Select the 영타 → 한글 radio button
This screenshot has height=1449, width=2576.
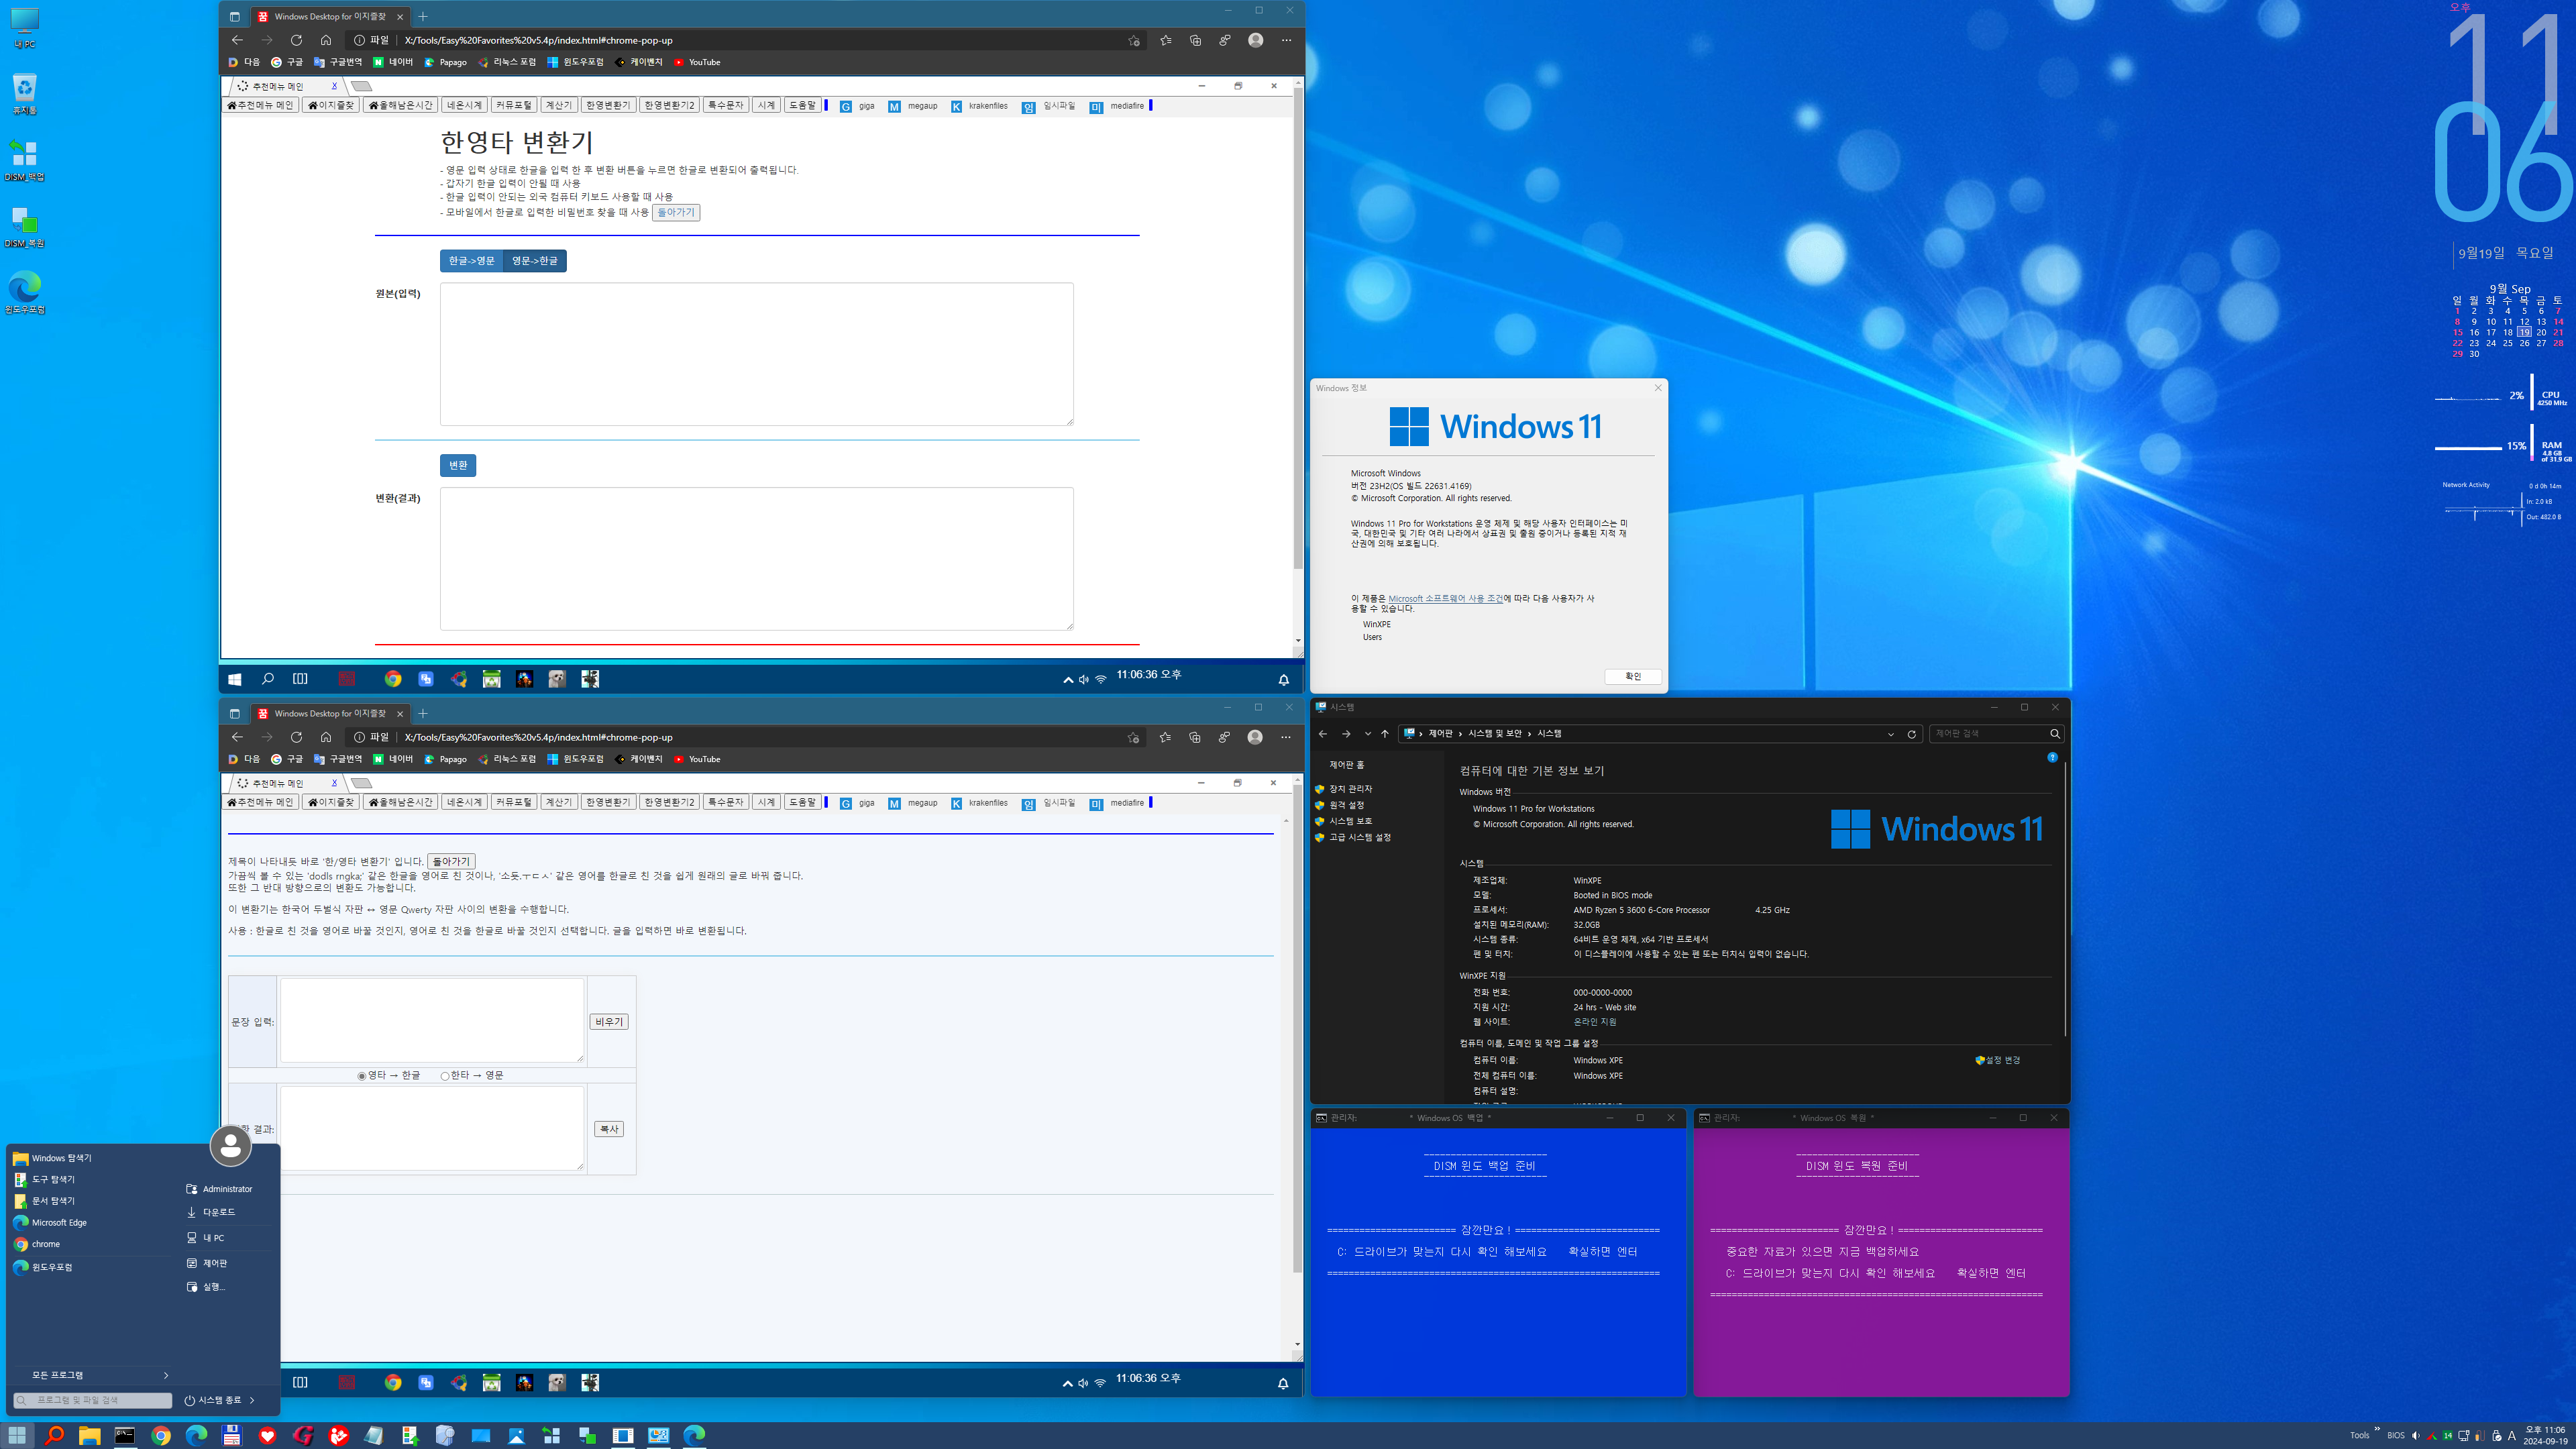coord(362,1076)
